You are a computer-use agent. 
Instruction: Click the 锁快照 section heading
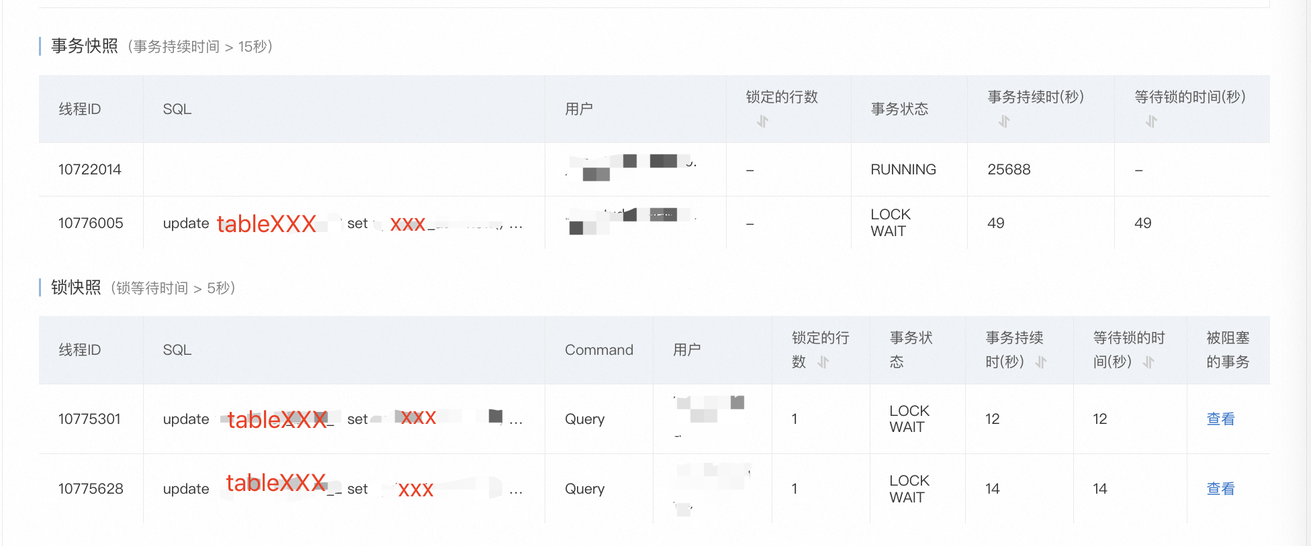pos(76,288)
